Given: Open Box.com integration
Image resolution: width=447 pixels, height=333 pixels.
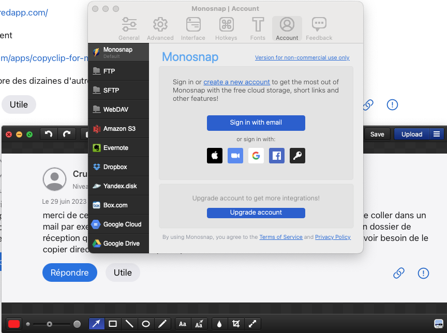Looking at the screenshot, I should point(118,205).
